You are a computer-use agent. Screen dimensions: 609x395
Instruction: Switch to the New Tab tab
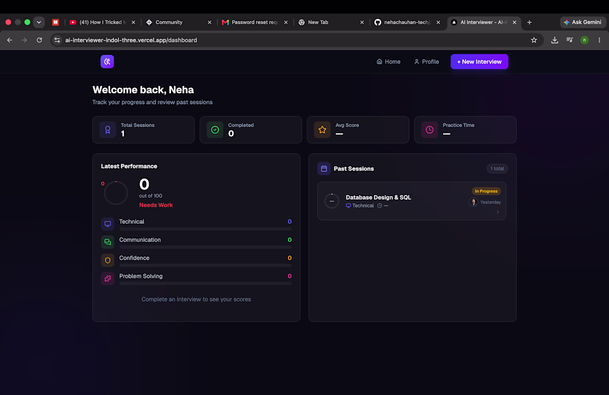pyautogui.click(x=331, y=23)
